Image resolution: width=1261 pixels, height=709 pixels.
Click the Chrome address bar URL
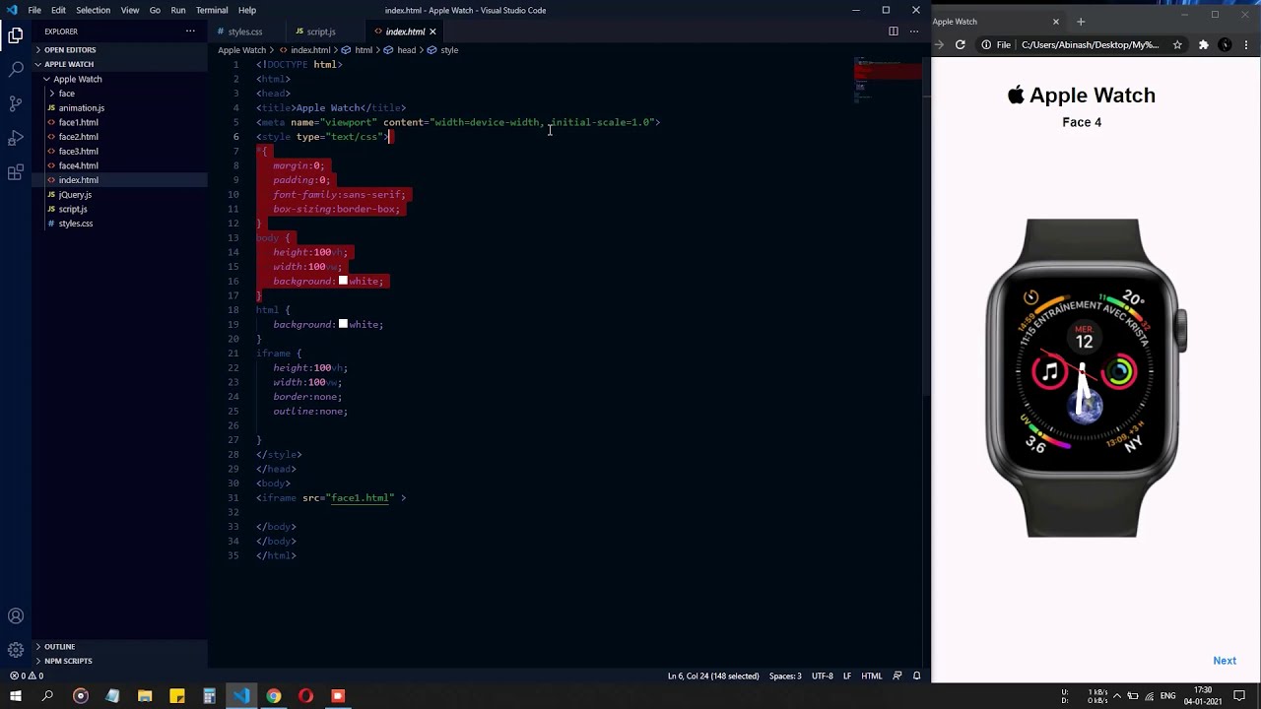(1090, 44)
